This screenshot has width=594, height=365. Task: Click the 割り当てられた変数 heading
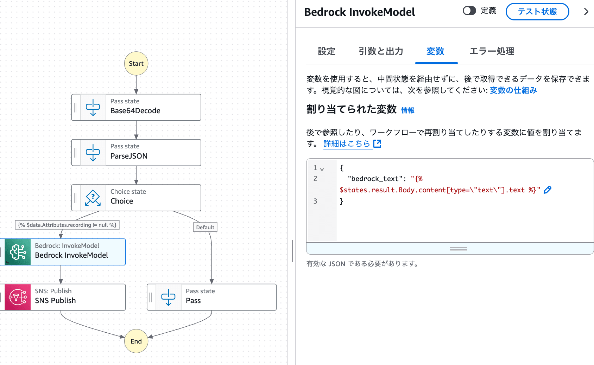click(x=352, y=109)
